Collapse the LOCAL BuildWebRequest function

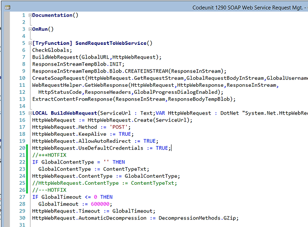30,113
